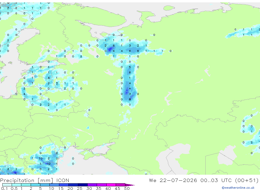
Task: Select the '12' precipitation value on the map
Action: 49,164
